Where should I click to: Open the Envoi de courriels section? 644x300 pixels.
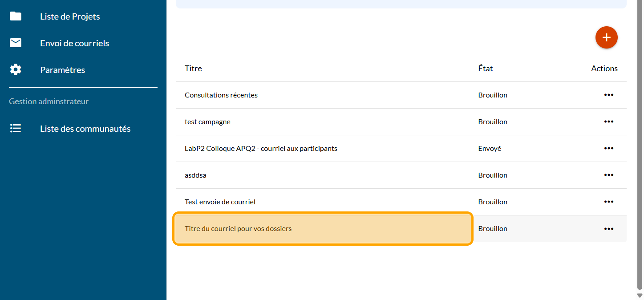74,43
